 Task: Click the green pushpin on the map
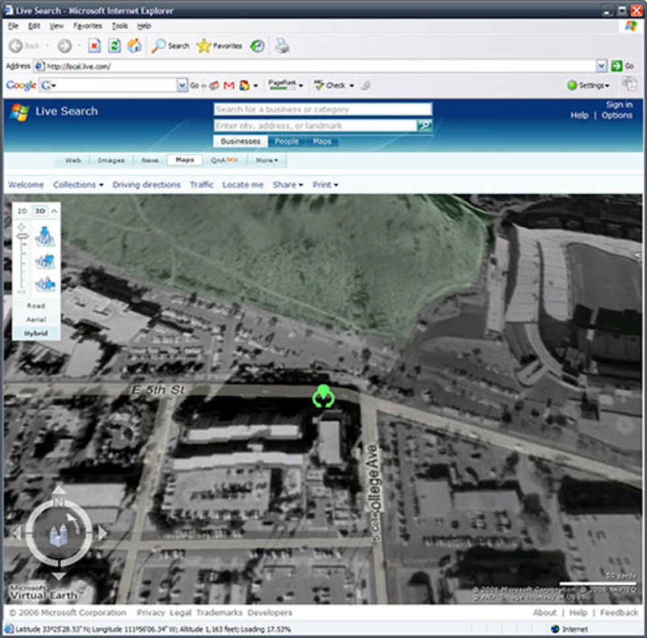pyautogui.click(x=323, y=396)
